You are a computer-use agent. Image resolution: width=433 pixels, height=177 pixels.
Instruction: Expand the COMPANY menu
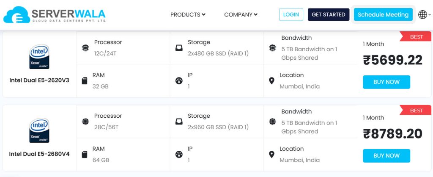point(241,15)
